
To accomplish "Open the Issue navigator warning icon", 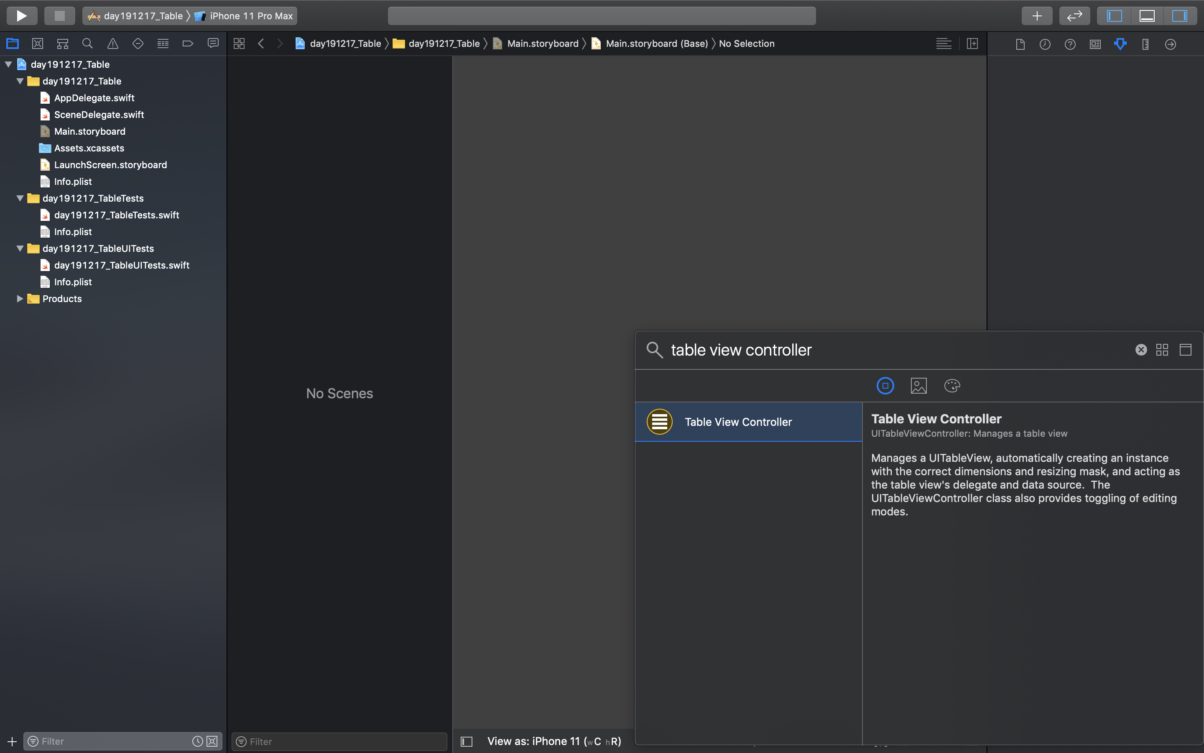I will (x=113, y=44).
